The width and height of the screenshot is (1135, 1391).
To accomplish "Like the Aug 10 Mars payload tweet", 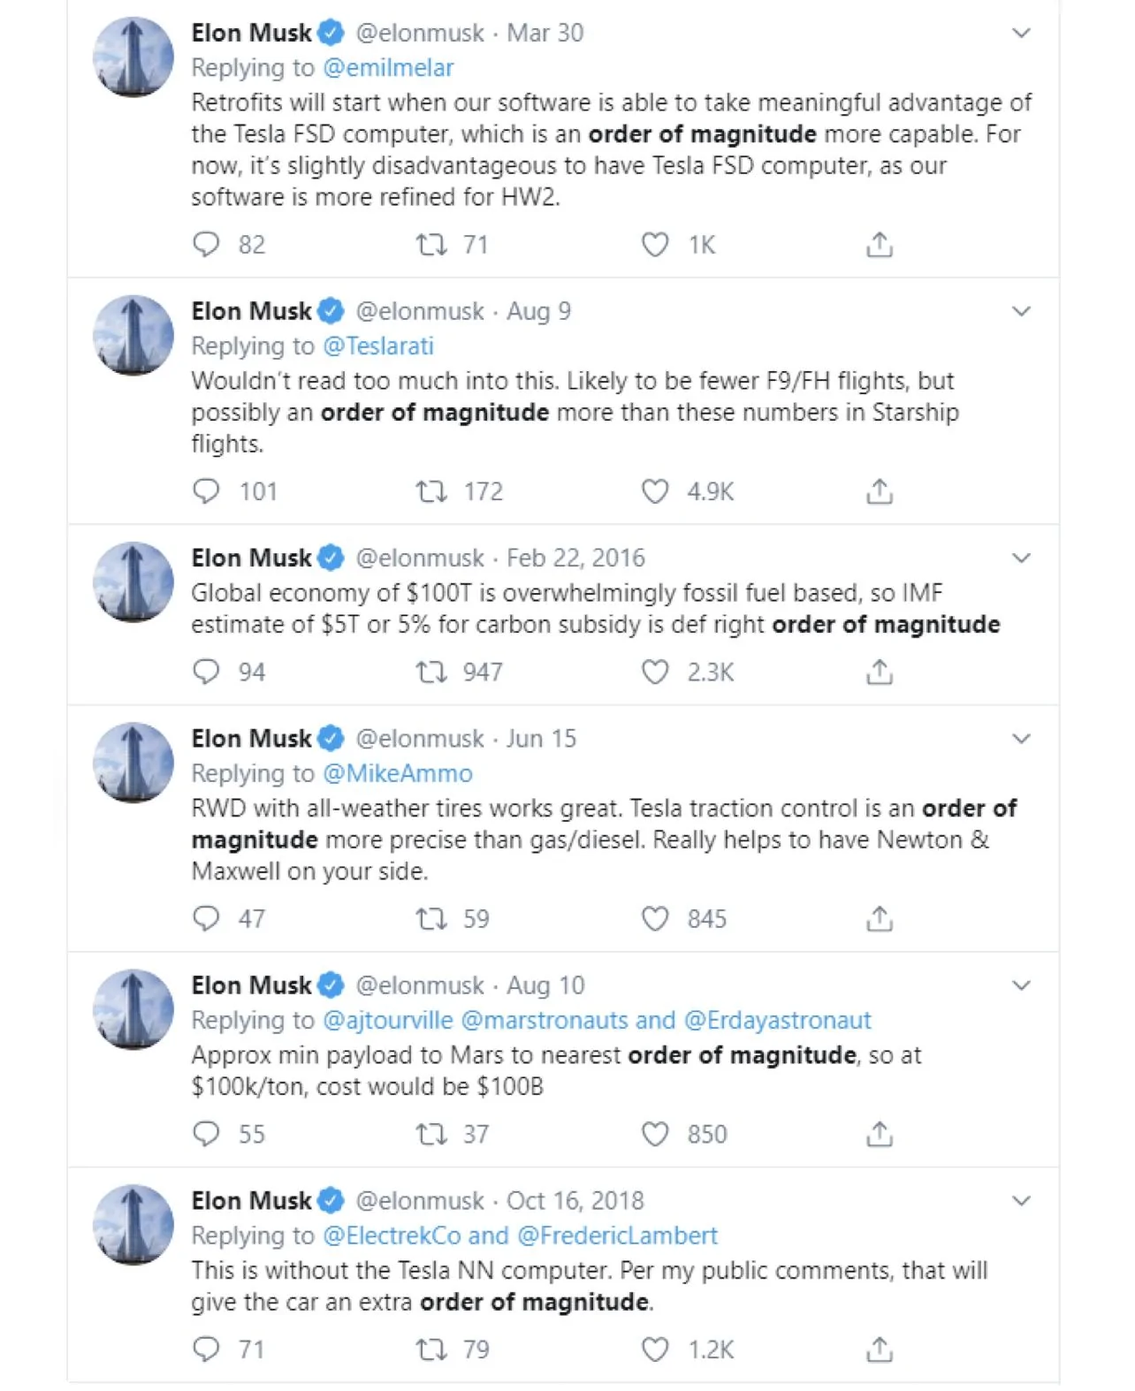I will [x=655, y=1134].
